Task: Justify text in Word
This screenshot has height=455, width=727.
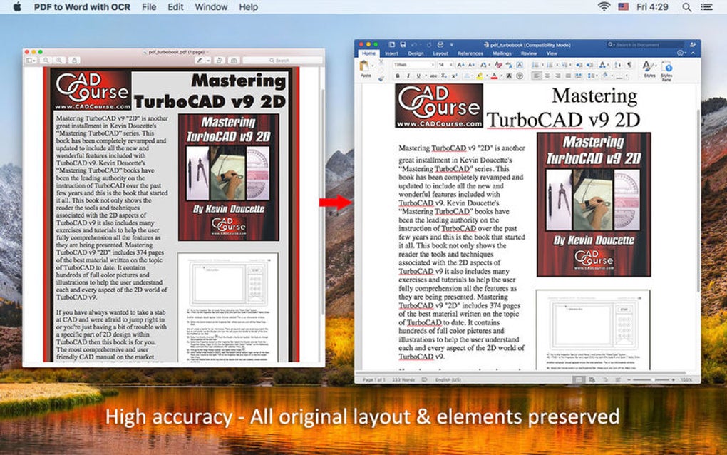Action: pyautogui.click(x=568, y=76)
